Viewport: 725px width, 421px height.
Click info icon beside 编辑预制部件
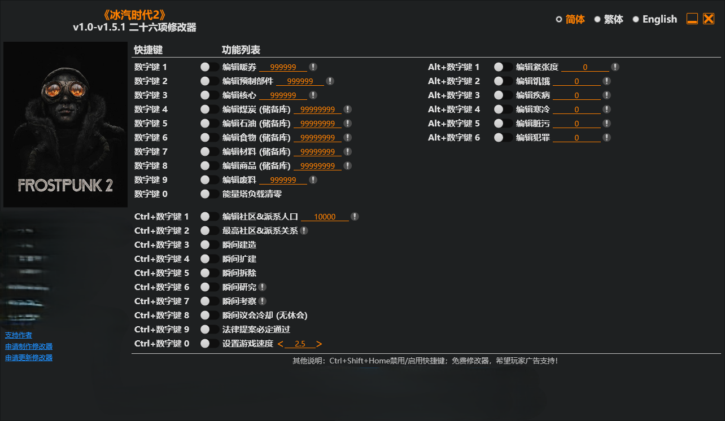click(330, 81)
